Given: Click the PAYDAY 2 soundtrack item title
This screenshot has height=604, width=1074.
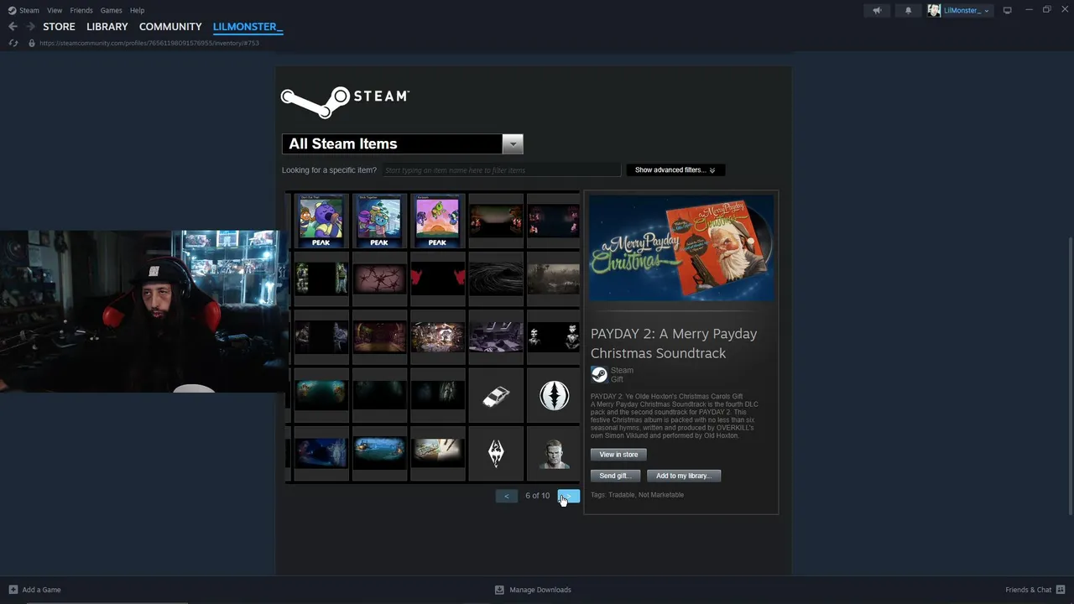Looking at the screenshot, I should tap(674, 343).
